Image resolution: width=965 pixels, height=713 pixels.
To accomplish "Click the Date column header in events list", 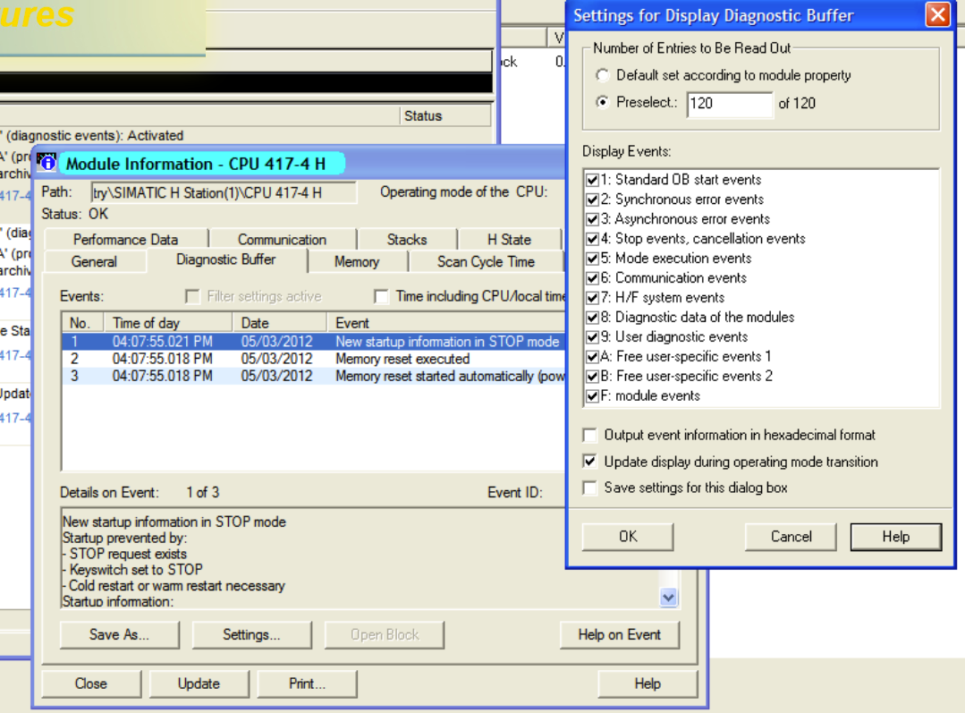I will point(279,323).
